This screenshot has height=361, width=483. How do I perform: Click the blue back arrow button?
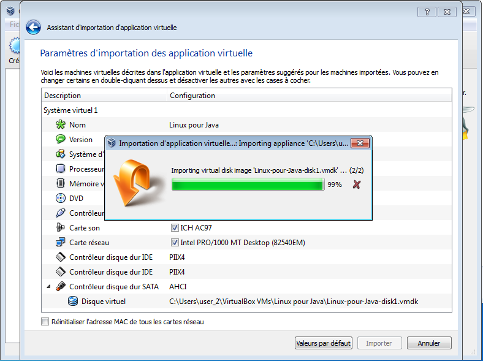click(33, 28)
